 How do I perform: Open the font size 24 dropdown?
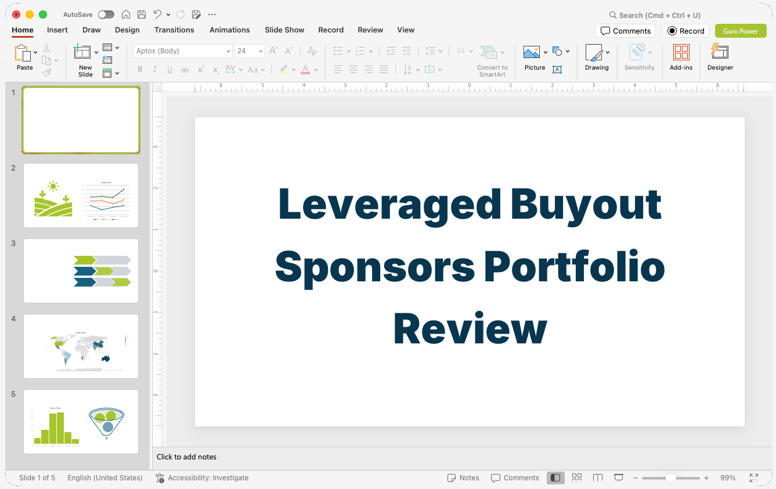point(261,51)
